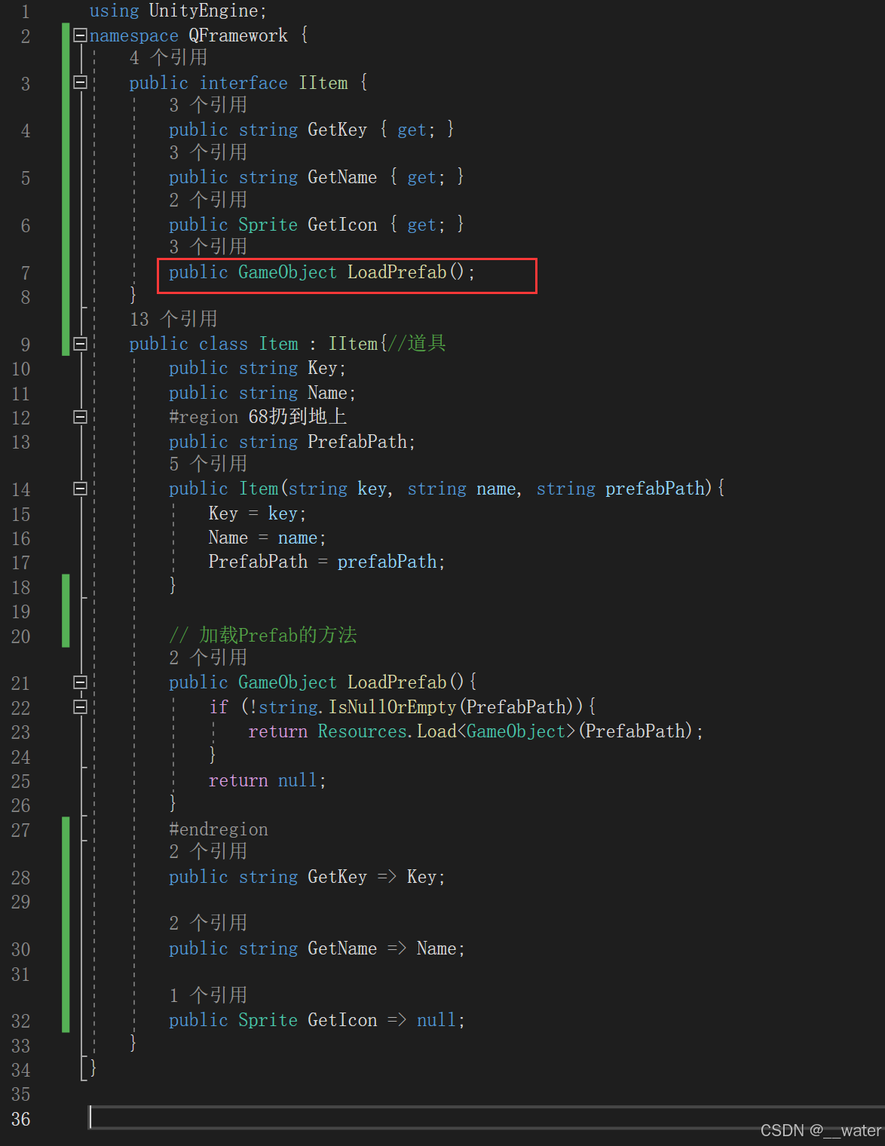
Task: Collapse the class Item block
Action: click(x=81, y=344)
